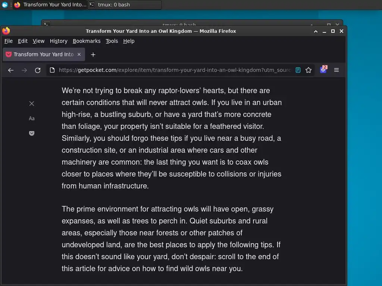Viewport: 382px width, 286px height.
Task: Switch to tmux bash taskbar window
Action: [x=124, y=5]
